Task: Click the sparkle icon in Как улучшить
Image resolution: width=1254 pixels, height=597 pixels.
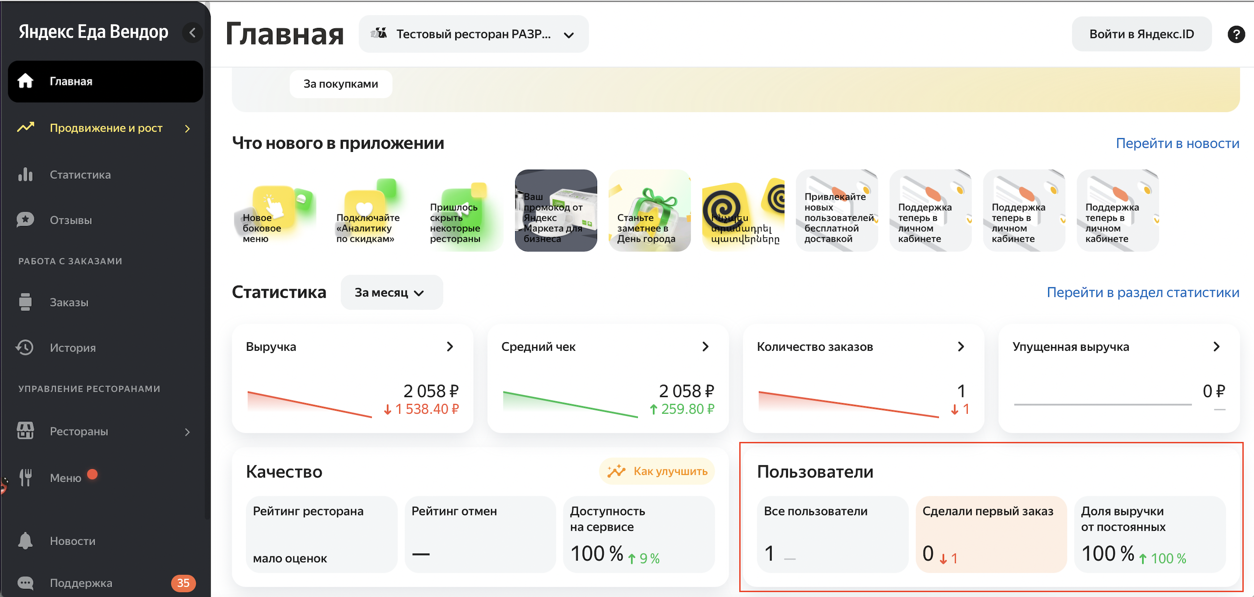Action: click(x=616, y=471)
